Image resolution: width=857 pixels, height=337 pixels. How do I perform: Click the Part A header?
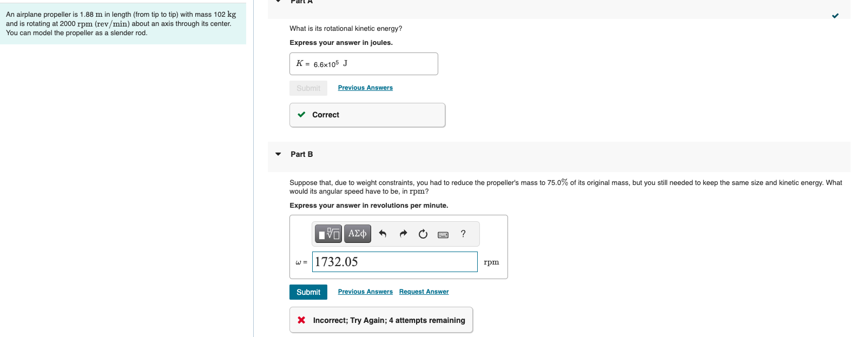pos(301,2)
